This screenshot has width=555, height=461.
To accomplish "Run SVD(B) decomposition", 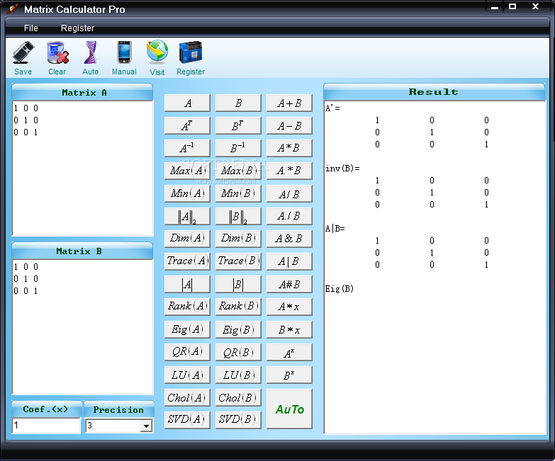I will point(238,420).
